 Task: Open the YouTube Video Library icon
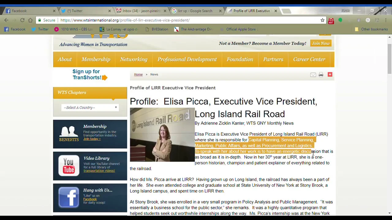(x=69, y=165)
